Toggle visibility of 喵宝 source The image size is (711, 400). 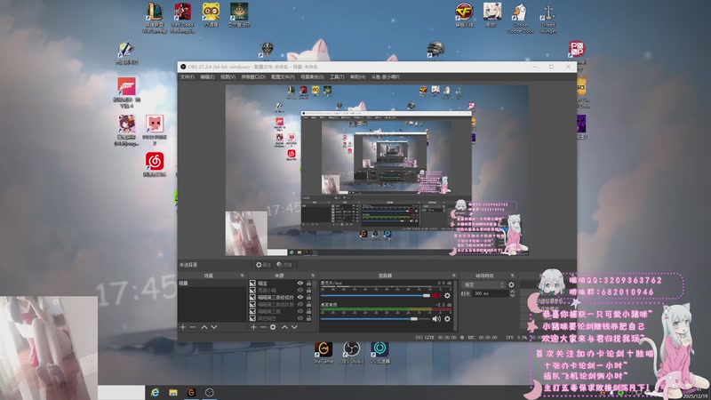pos(300,283)
